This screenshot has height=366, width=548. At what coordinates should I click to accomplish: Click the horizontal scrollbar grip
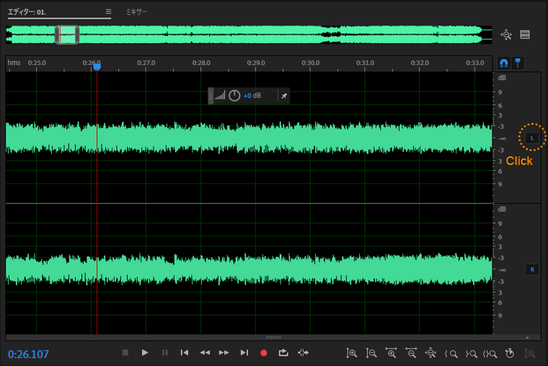click(273, 337)
